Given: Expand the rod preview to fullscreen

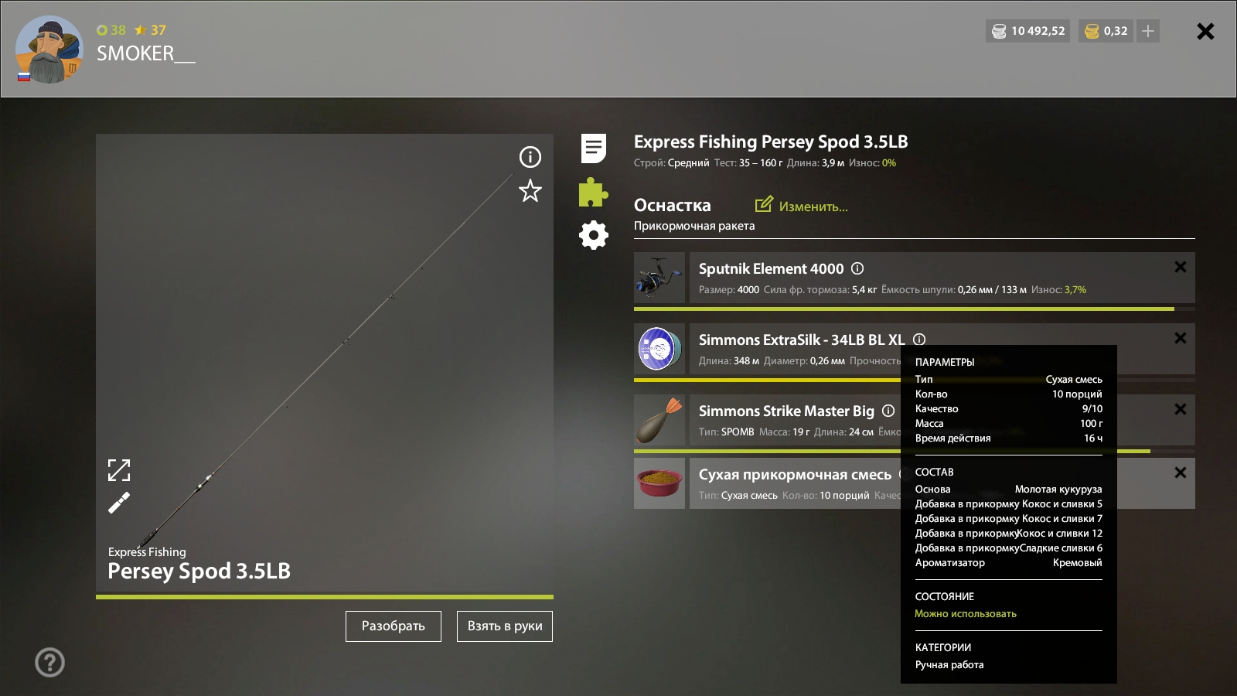Looking at the screenshot, I should (119, 470).
